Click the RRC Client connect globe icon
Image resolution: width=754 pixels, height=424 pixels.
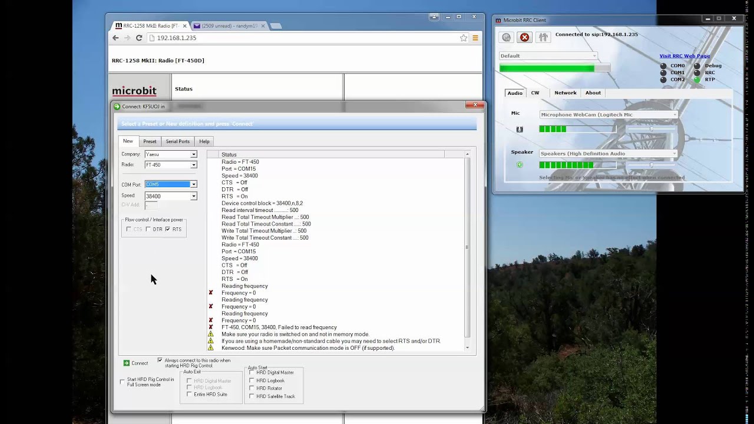tap(506, 37)
